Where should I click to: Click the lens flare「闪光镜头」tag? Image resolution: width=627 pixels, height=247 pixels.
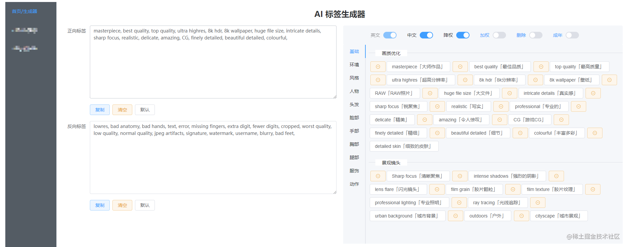pos(398,189)
